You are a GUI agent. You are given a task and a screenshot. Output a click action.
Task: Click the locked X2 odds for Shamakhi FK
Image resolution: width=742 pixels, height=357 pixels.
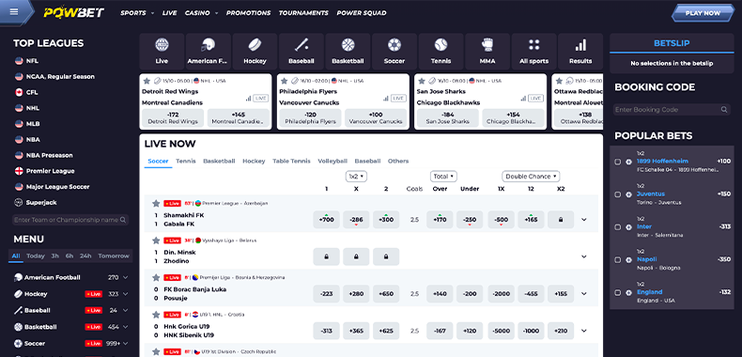561,220
